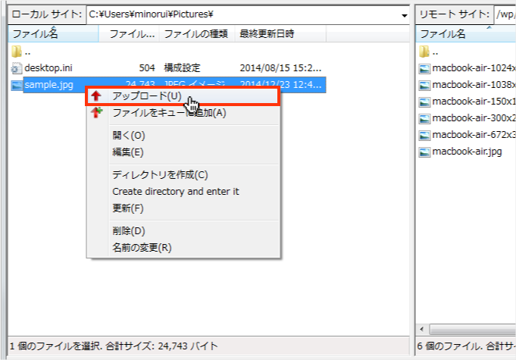
Task: Open the local site path dropdown
Action: pos(405,15)
